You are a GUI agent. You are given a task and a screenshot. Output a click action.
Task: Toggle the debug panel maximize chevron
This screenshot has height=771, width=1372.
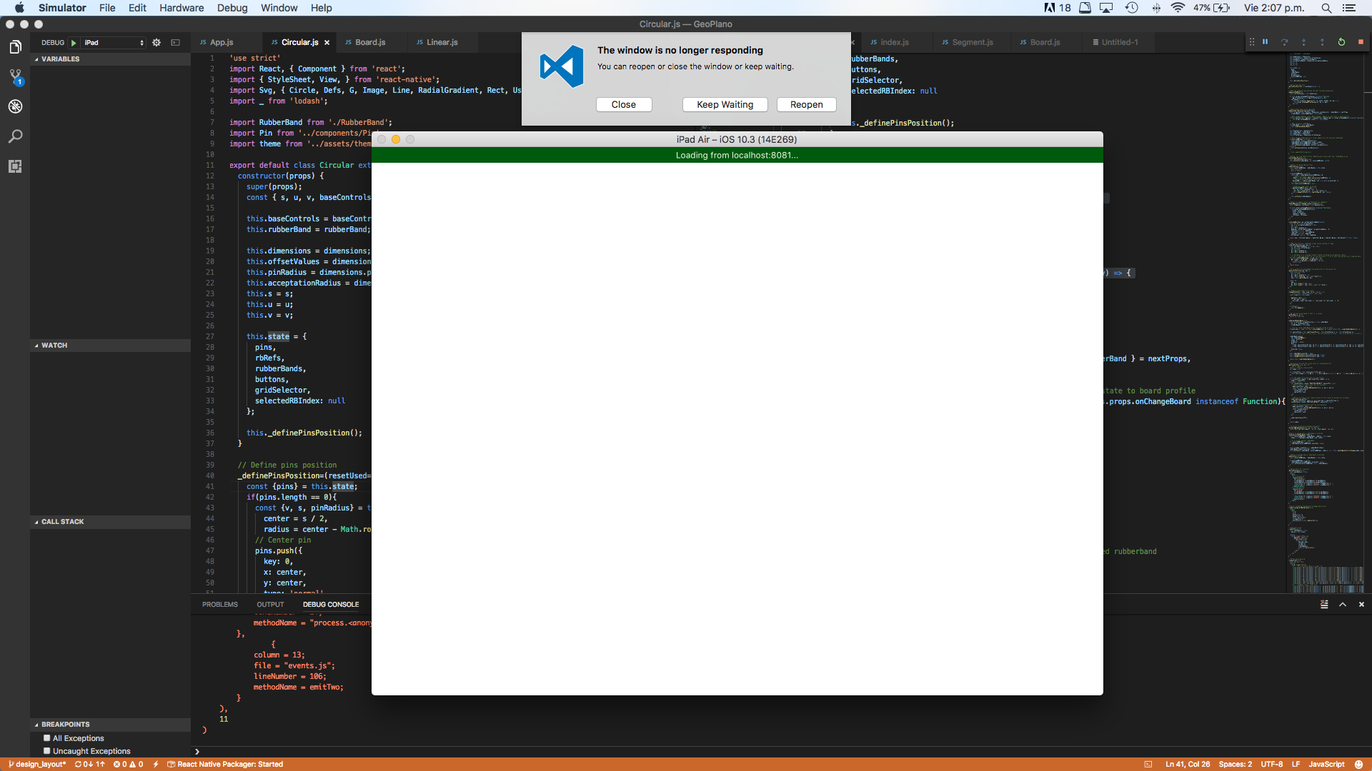click(1343, 604)
